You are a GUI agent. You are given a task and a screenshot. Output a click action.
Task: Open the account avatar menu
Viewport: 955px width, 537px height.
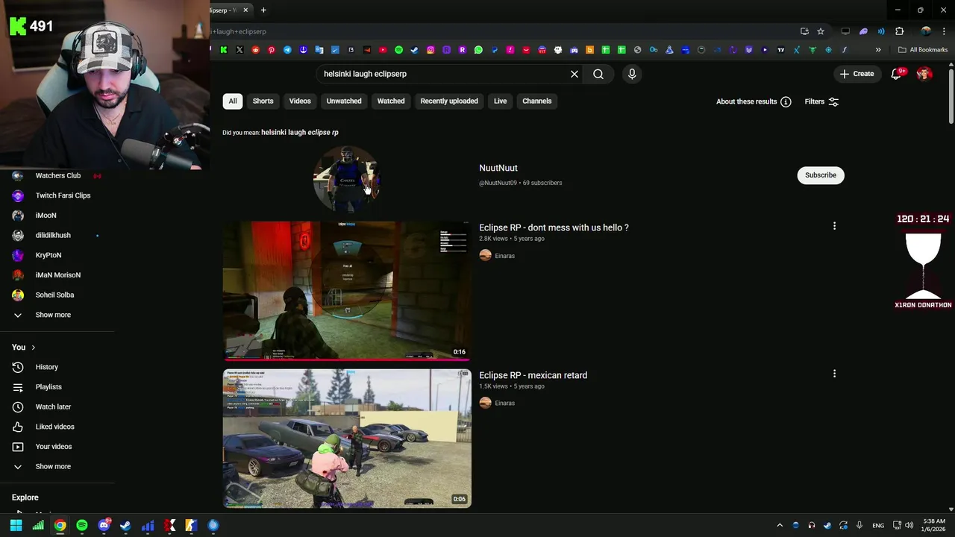coord(924,74)
